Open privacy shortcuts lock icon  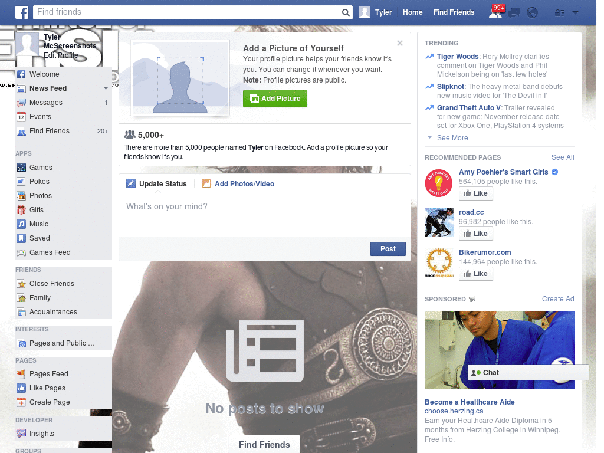click(x=559, y=13)
